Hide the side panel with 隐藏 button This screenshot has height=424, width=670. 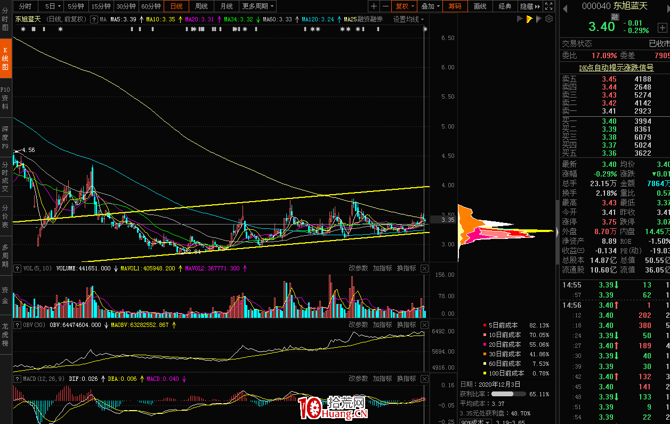click(x=529, y=6)
